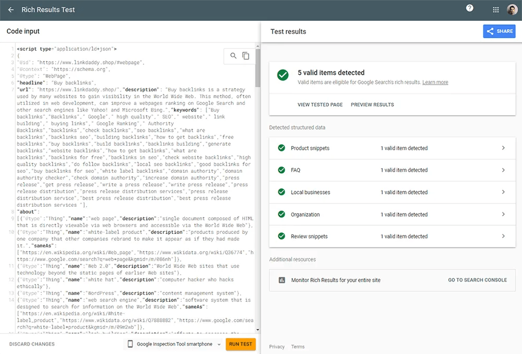This screenshot has height=354, width=522.
Task: Expand the Product snippets row chevron
Action: click(x=503, y=148)
